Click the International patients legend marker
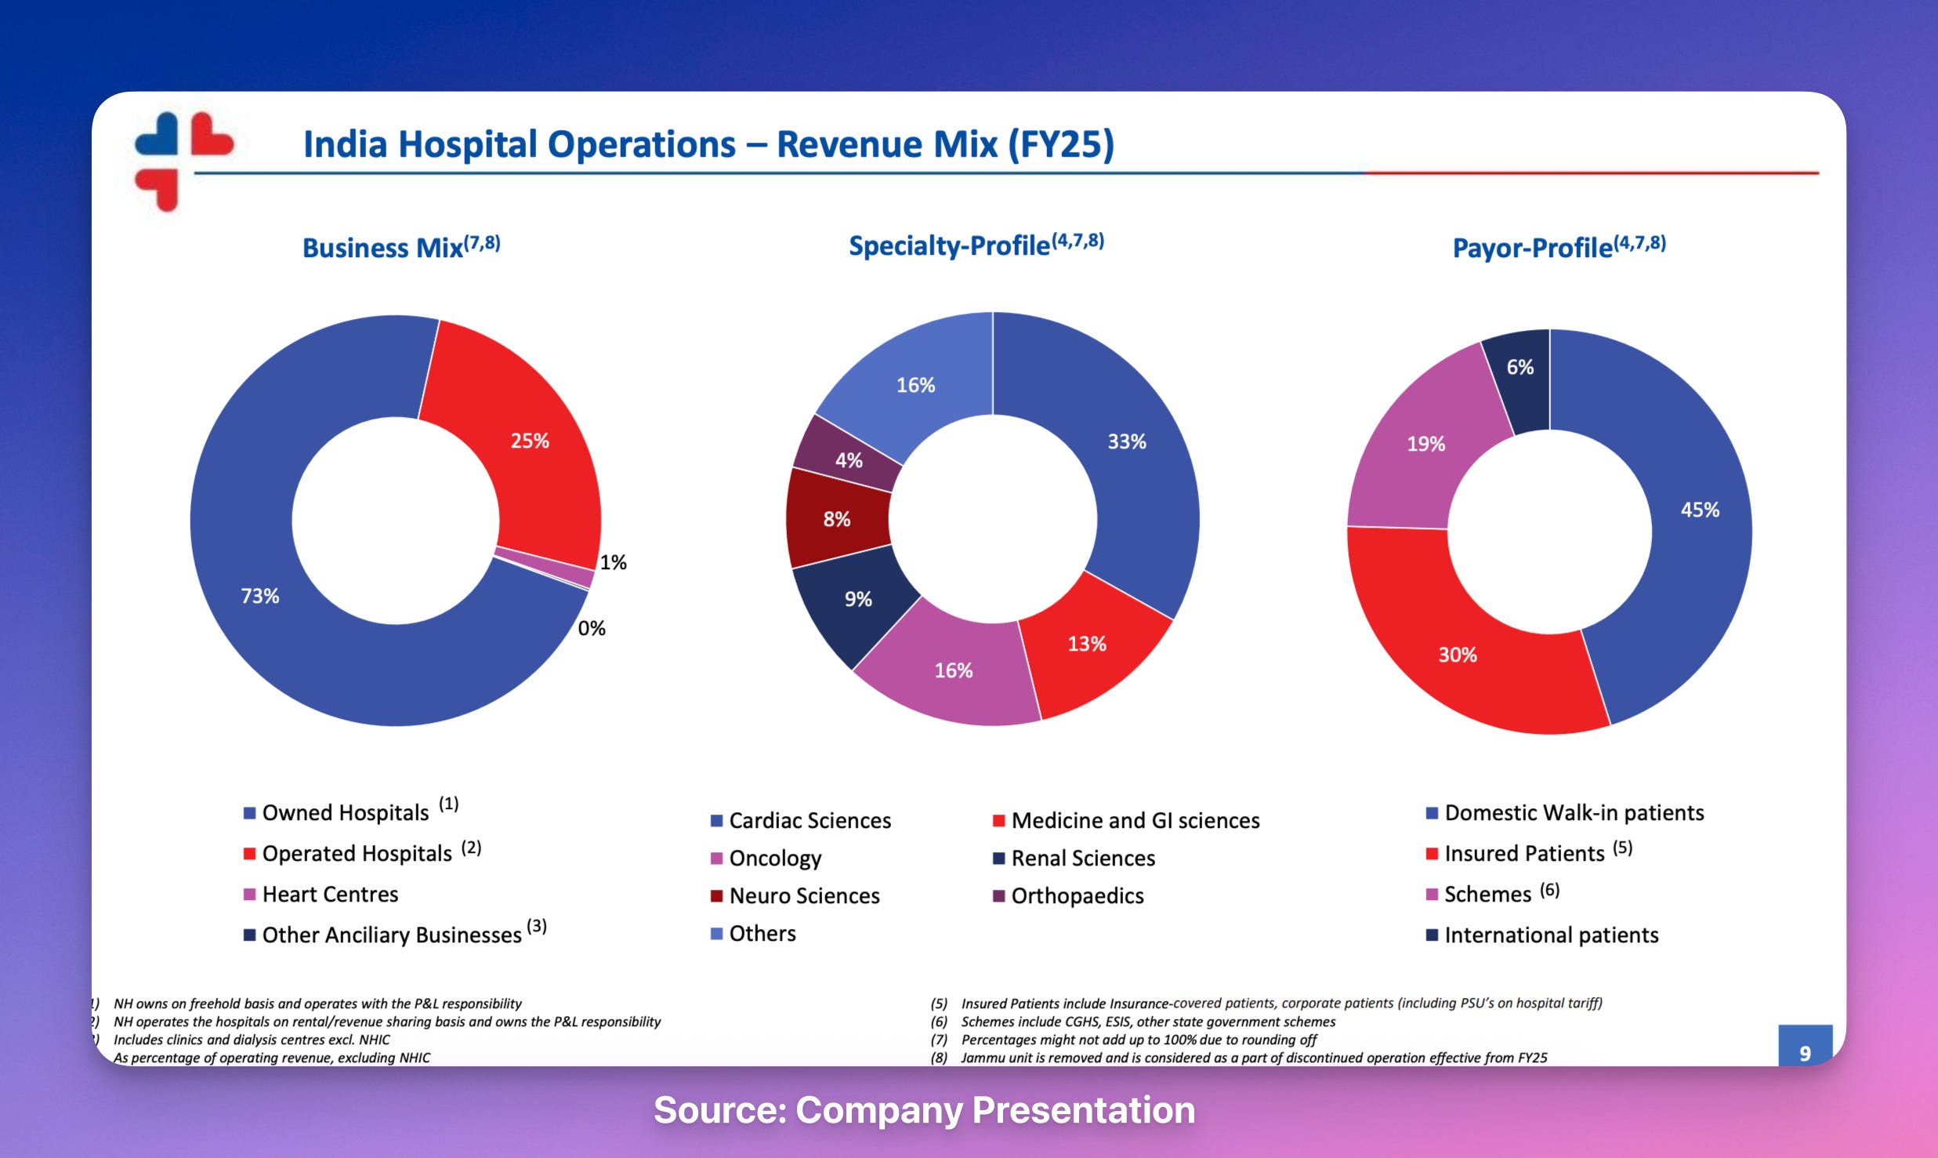Viewport: 1938px width, 1158px height. point(1432,935)
